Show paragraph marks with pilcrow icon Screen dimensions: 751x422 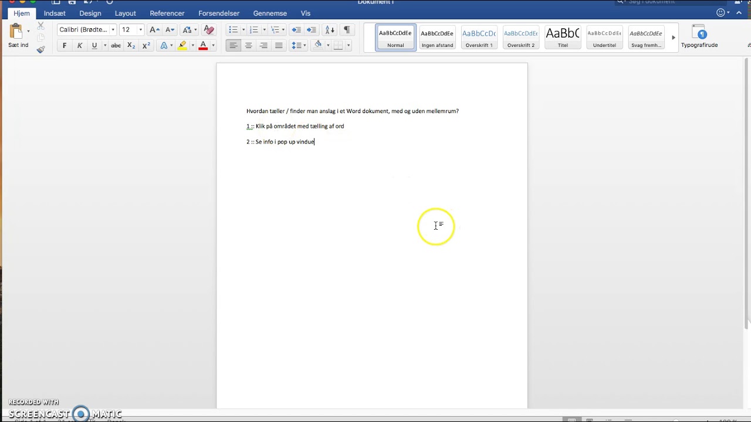[x=347, y=29]
